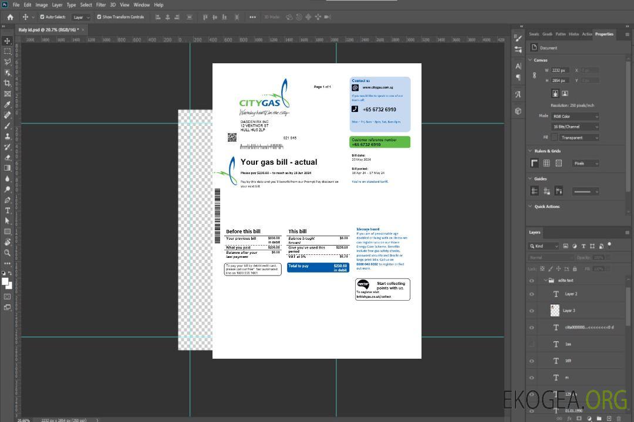Select the Eyedropper tool
634x422 pixels.
click(x=7, y=104)
